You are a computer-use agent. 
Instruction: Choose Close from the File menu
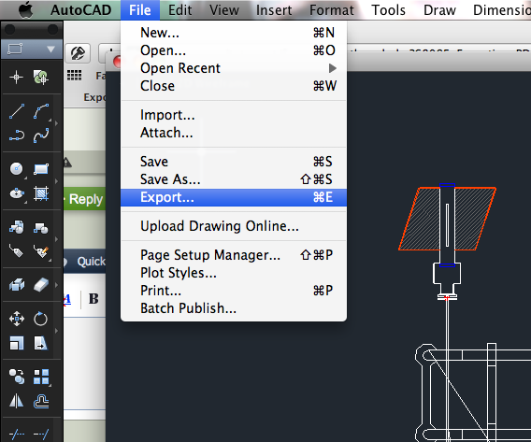point(234,86)
